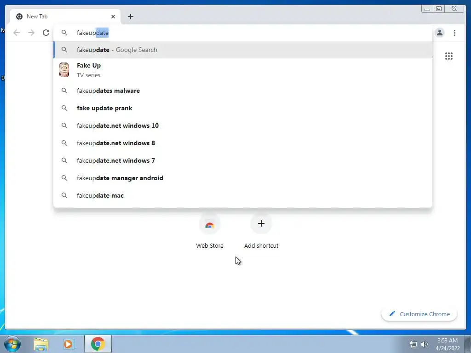Pick 'fake update prank' suggestion
The width and height of the screenshot is (471, 353).
click(x=243, y=108)
